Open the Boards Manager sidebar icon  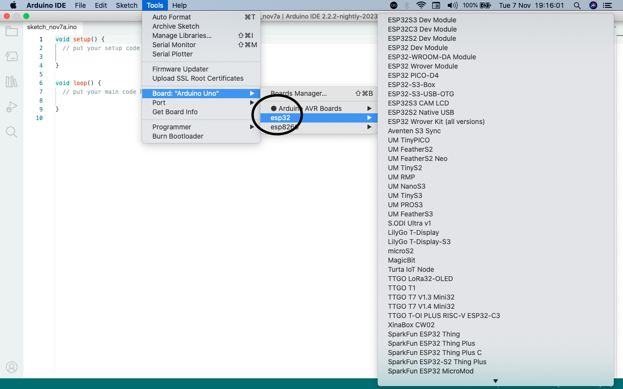point(12,56)
